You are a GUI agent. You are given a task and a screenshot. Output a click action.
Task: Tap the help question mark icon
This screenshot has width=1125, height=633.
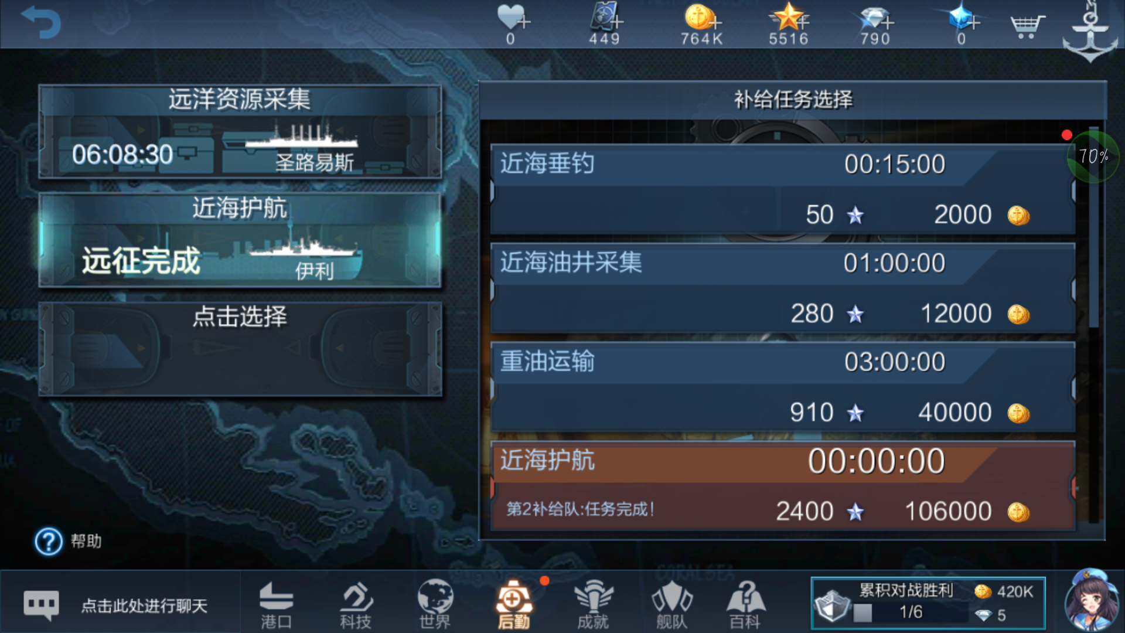click(x=49, y=542)
